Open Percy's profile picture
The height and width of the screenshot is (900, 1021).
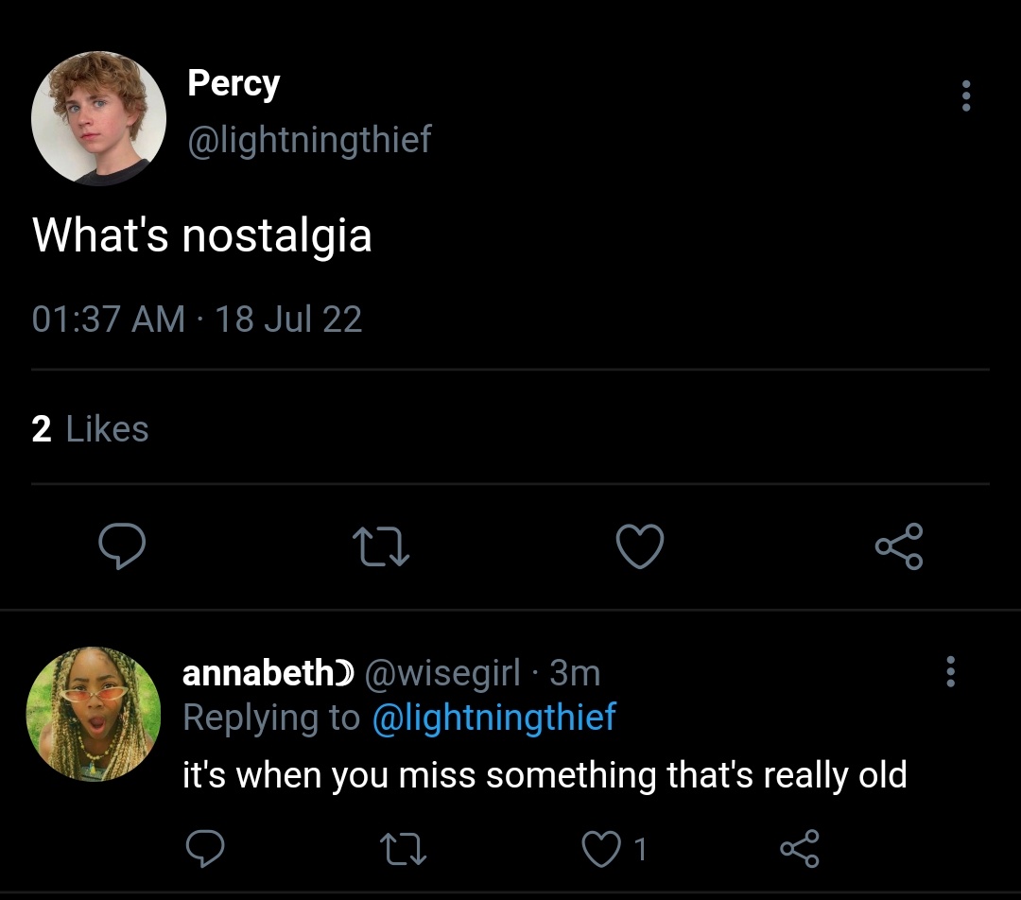pyautogui.click(x=98, y=118)
